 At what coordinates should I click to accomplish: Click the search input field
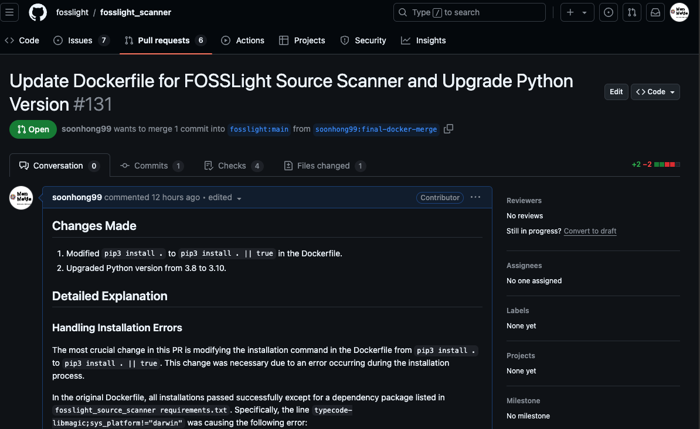470,12
